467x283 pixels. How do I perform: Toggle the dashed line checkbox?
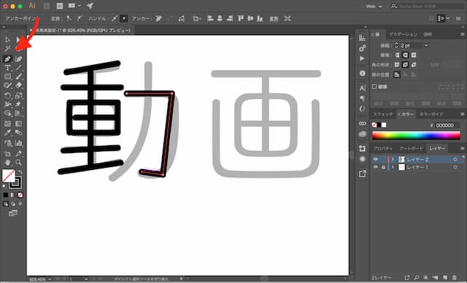coord(374,86)
